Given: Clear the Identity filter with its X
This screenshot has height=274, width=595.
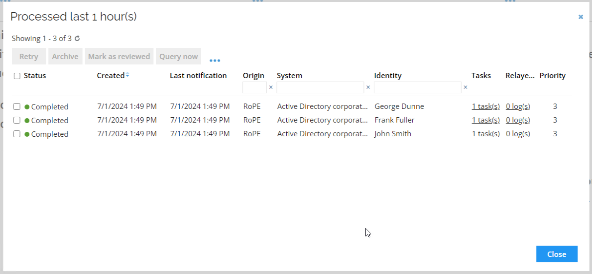Looking at the screenshot, I should point(465,87).
